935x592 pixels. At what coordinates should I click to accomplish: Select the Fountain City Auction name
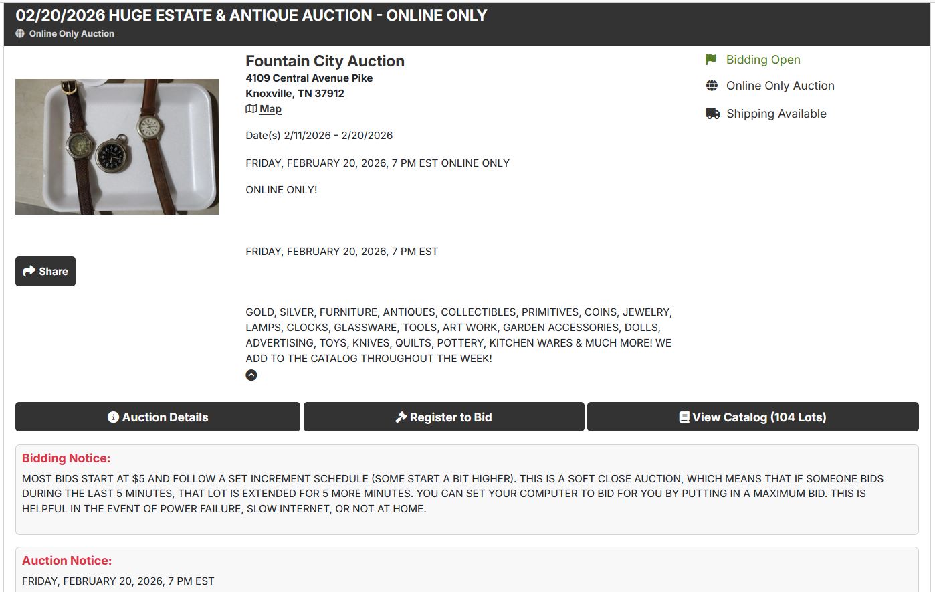(x=325, y=61)
